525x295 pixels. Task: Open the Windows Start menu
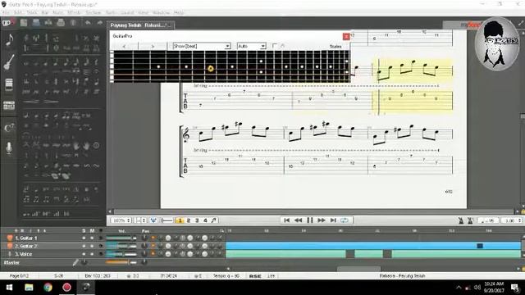coord(9,288)
